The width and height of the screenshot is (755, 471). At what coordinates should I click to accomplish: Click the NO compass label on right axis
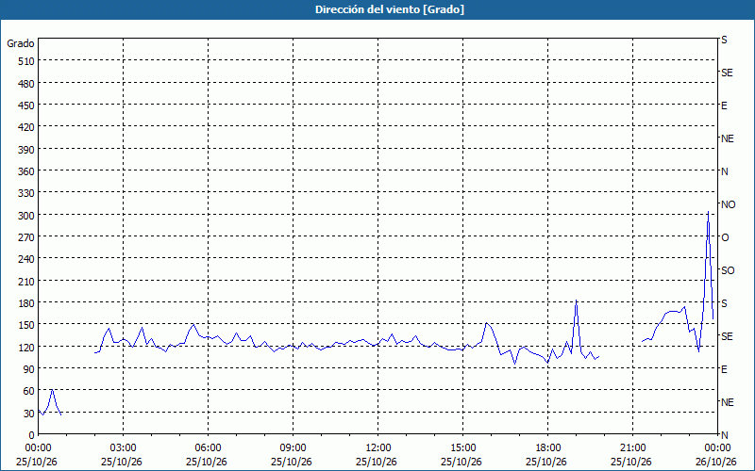click(x=728, y=204)
